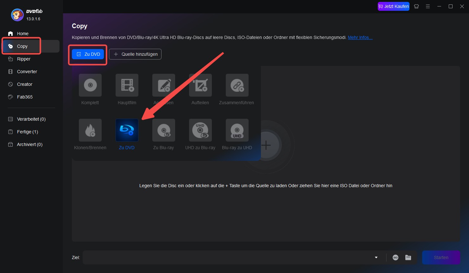
Task: Click the large plus add source circle
Action: 266,145
